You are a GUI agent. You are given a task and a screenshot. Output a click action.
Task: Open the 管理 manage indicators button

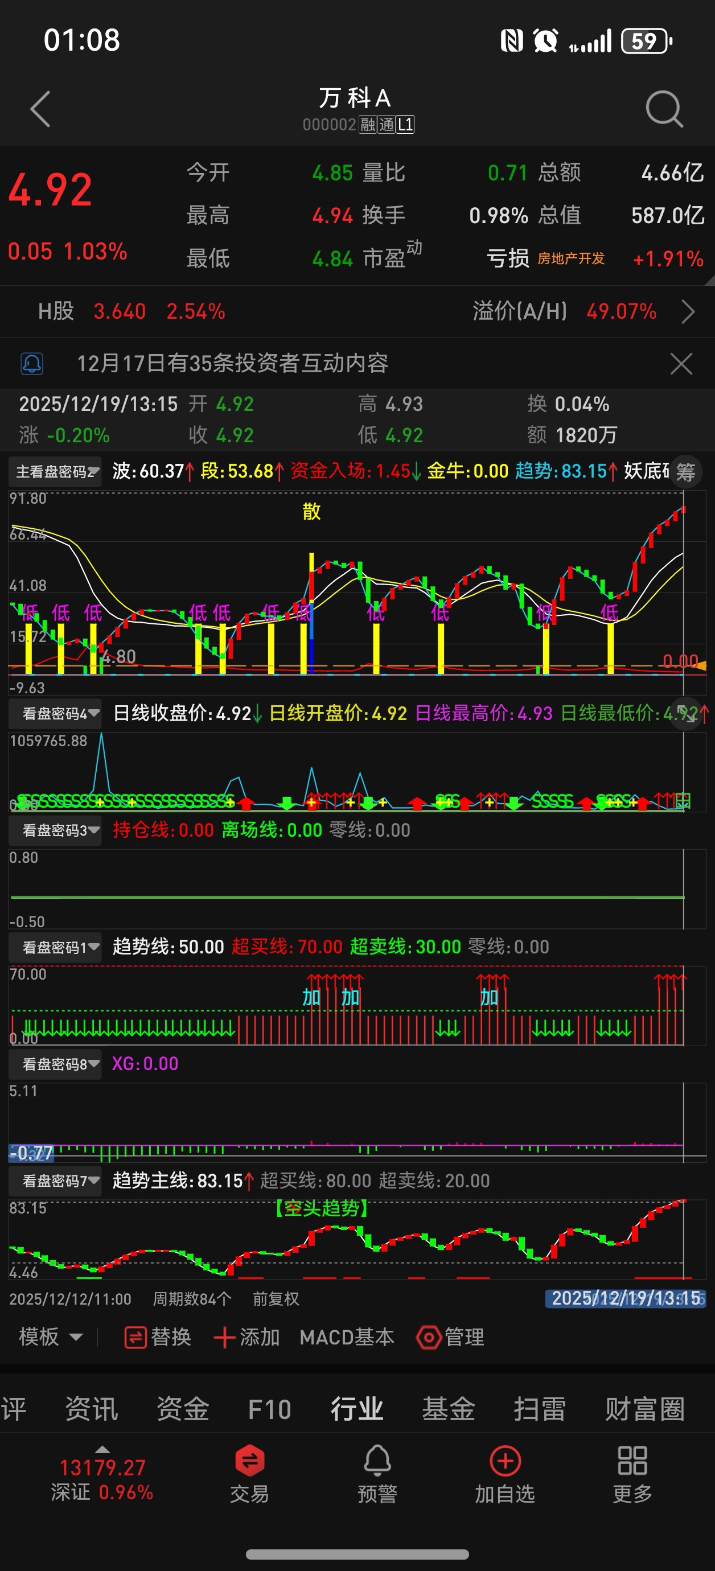point(450,1337)
